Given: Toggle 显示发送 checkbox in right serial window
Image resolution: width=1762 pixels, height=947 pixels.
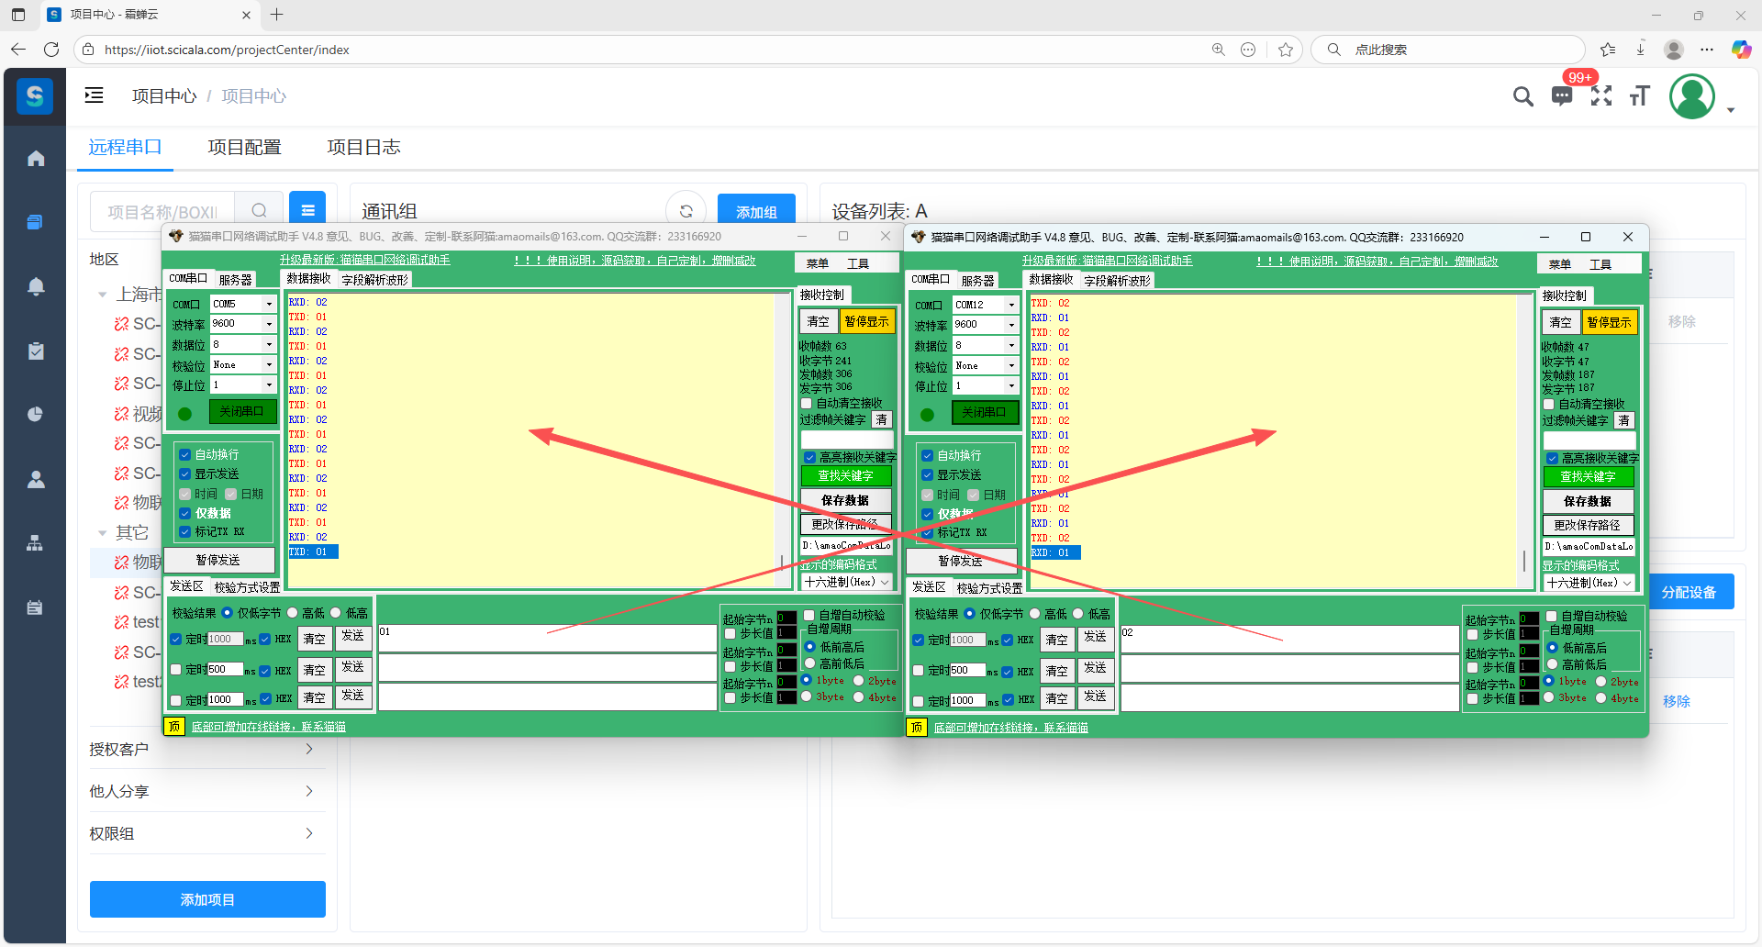Looking at the screenshot, I should (928, 475).
